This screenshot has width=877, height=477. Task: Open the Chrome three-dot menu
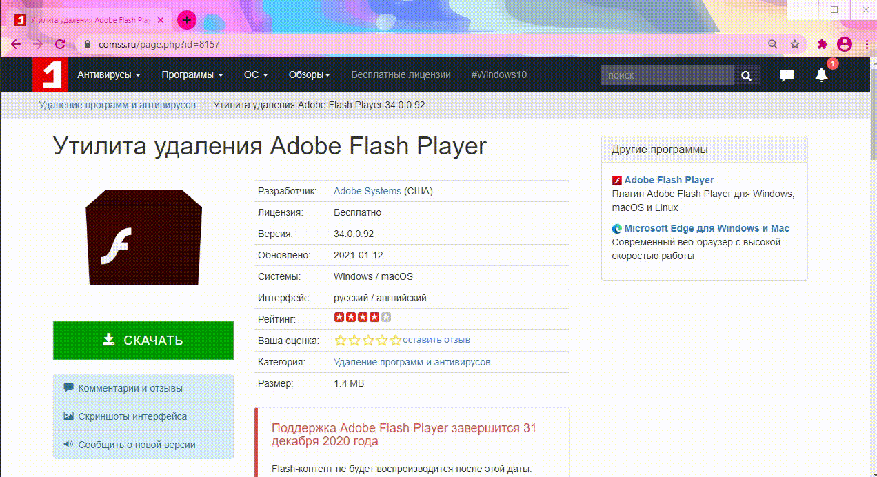[867, 43]
